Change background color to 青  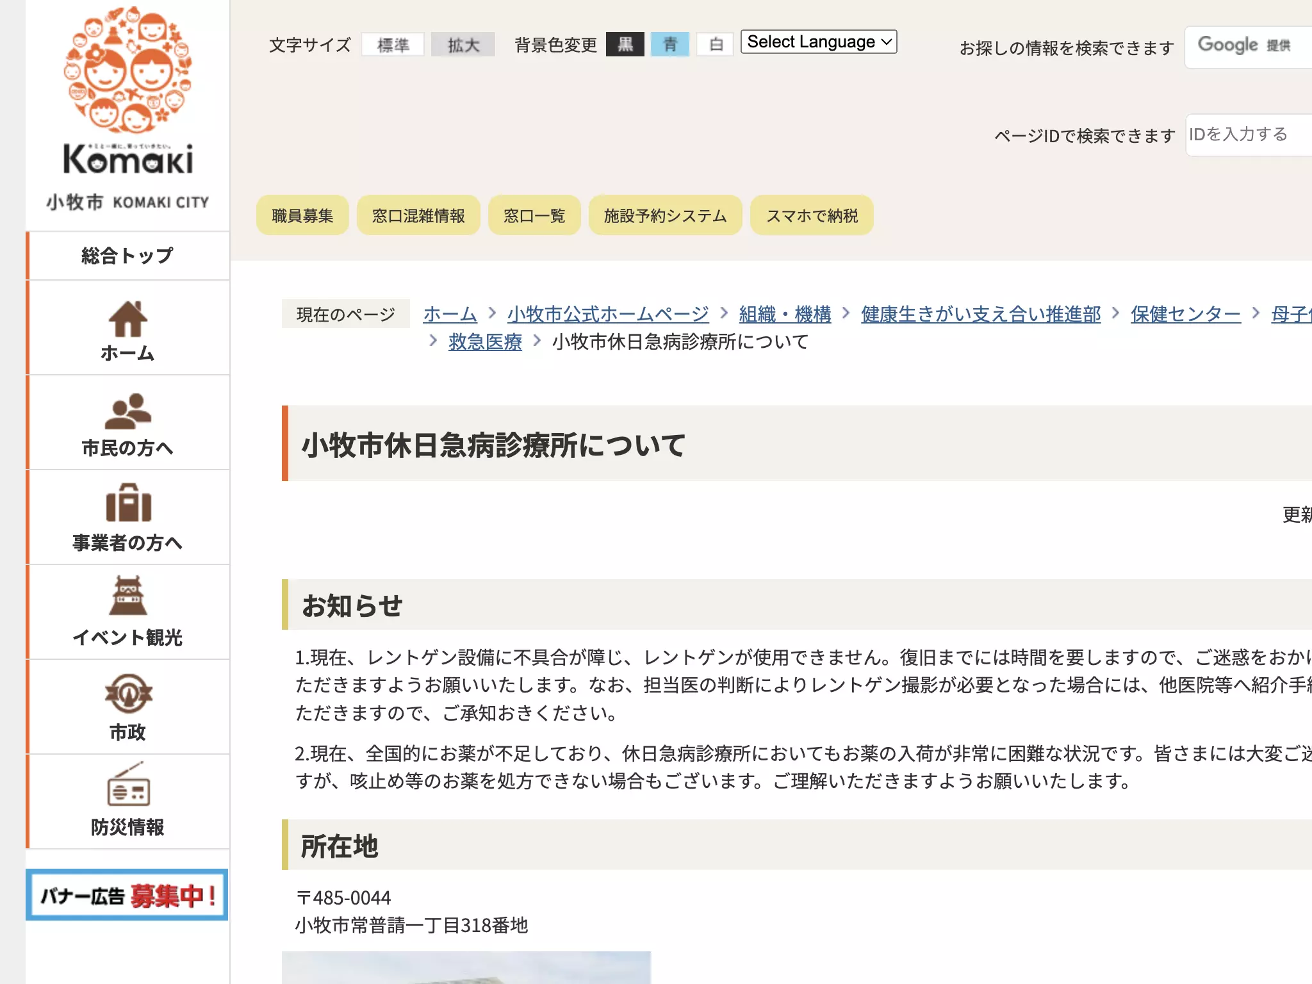coord(670,44)
